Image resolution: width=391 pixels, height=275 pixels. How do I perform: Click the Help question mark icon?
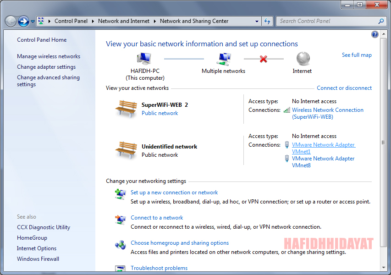coord(374,34)
